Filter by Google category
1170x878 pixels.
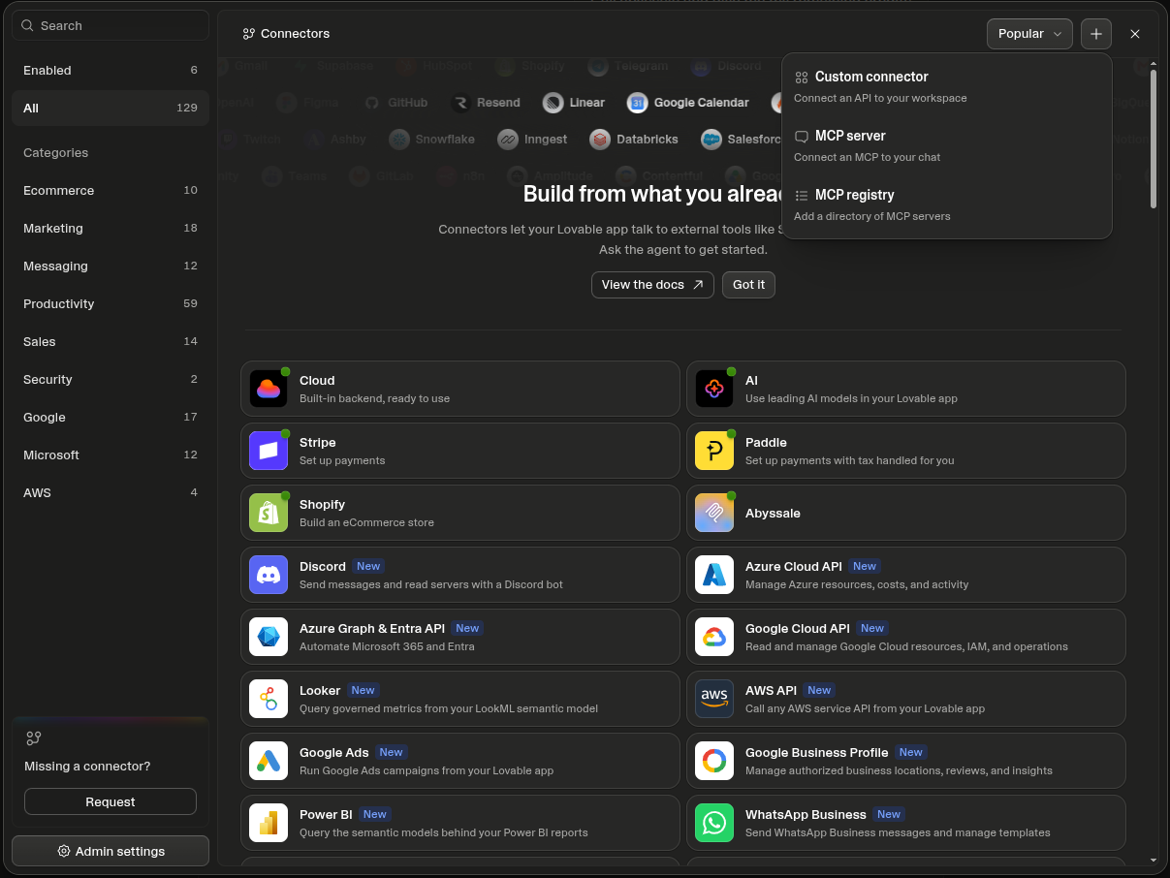tap(111, 417)
